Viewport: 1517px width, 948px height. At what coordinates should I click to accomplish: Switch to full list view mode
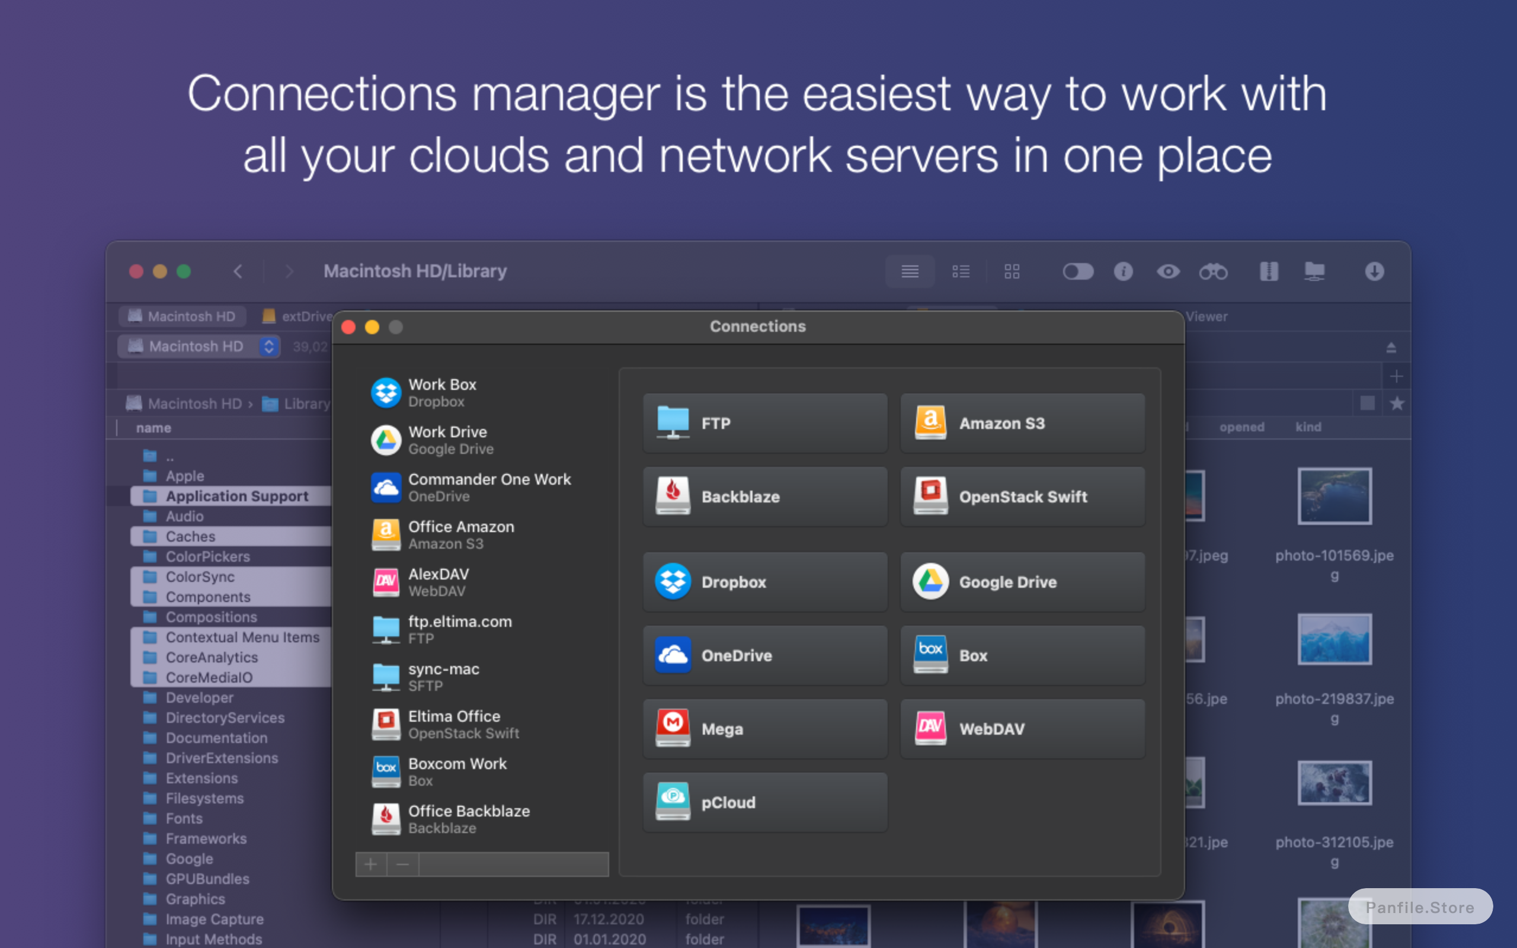tap(910, 271)
